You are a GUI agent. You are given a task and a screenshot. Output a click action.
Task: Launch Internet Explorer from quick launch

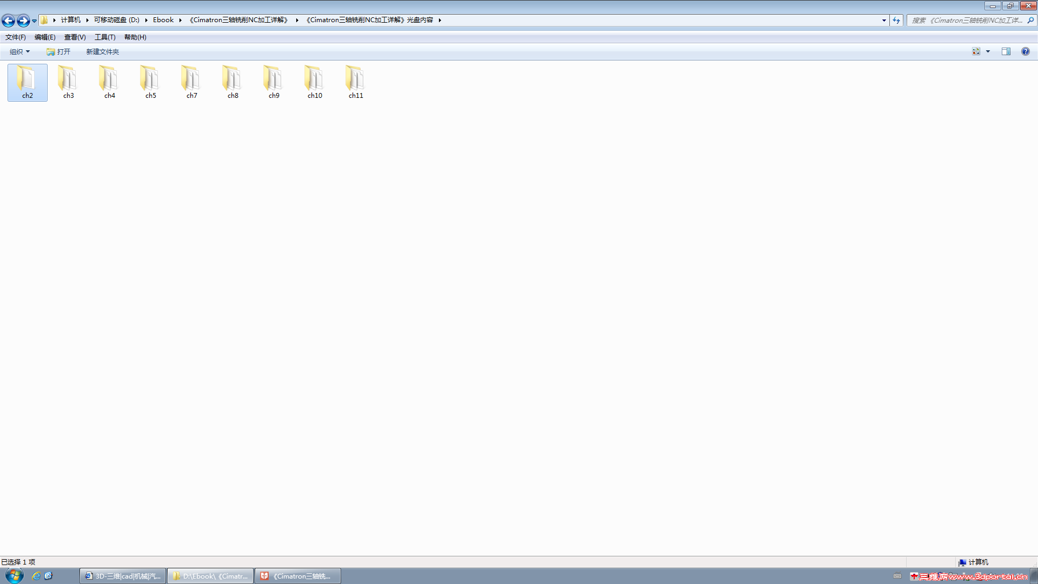click(x=36, y=576)
